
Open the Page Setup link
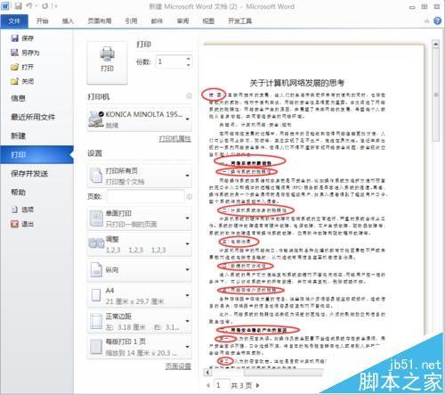pyautogui.click(x=178, y=366)
